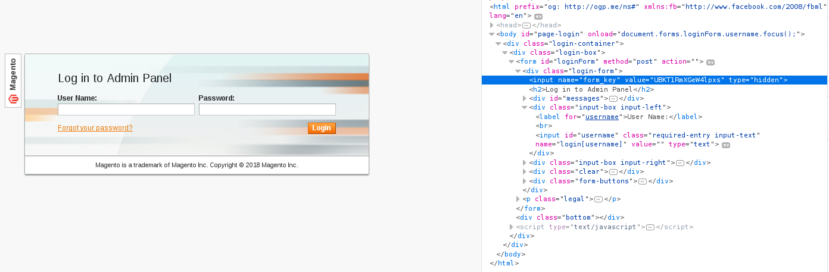Expand the div 'form-buttons' node
Screen dimensions: 829x272
(525, 181)
